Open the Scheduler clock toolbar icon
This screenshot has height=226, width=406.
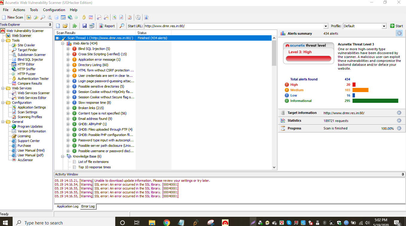tap(138, 17)
